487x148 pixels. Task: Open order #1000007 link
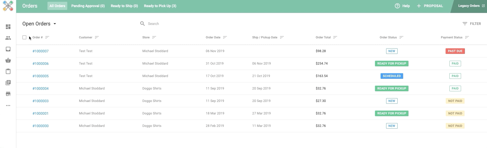(x=40, y=51)
